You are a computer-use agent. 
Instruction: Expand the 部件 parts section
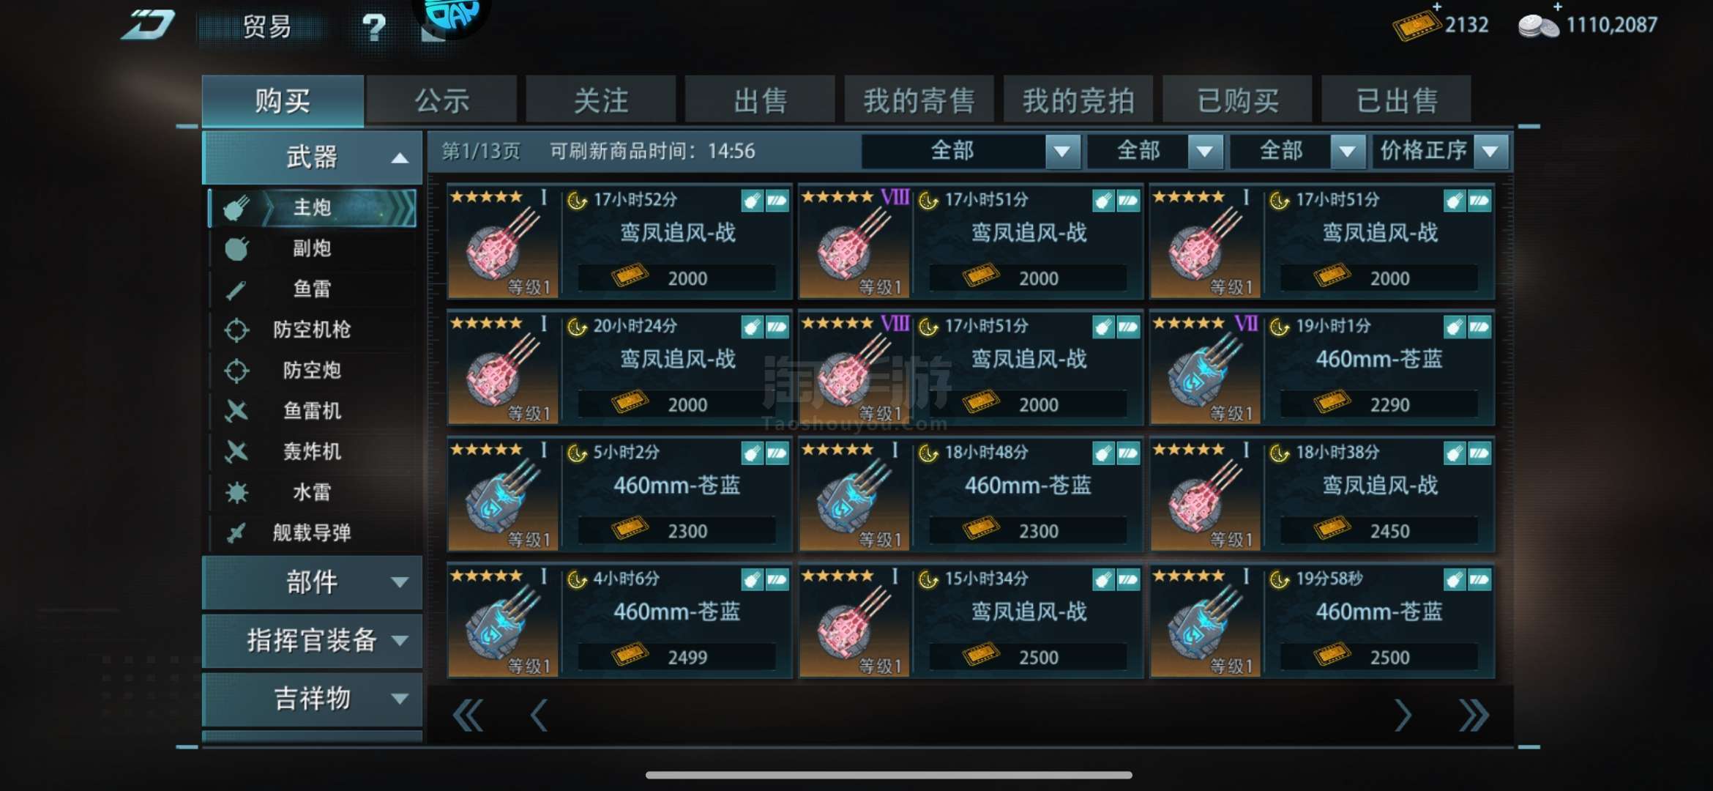point(313,582)
